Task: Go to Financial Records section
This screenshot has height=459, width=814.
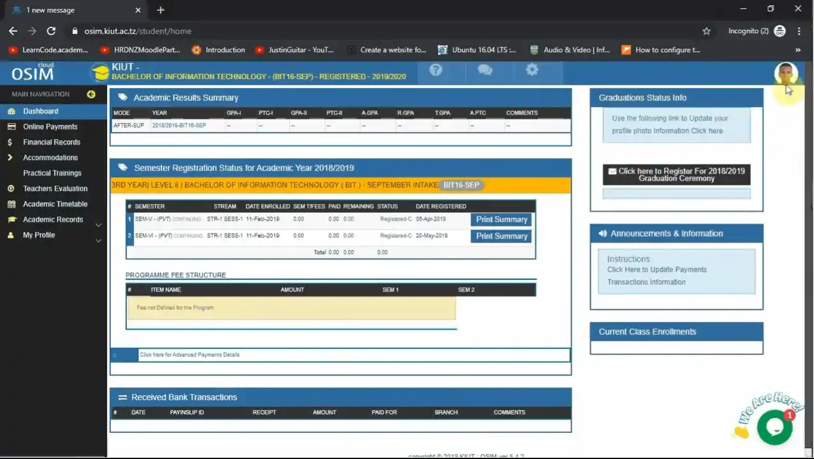Action: (x=52, y=142)
